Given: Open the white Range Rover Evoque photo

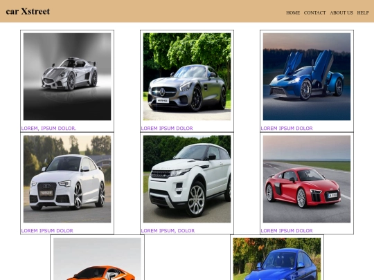Looking at the screenshot, I should (x=187, y=179).
